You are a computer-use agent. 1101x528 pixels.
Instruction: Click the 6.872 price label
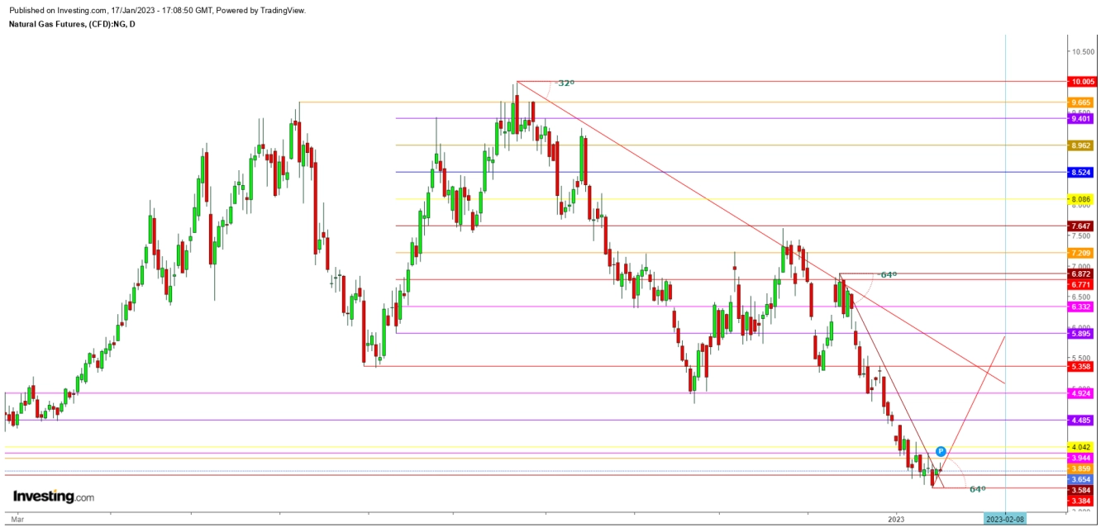coord(1082,274)
